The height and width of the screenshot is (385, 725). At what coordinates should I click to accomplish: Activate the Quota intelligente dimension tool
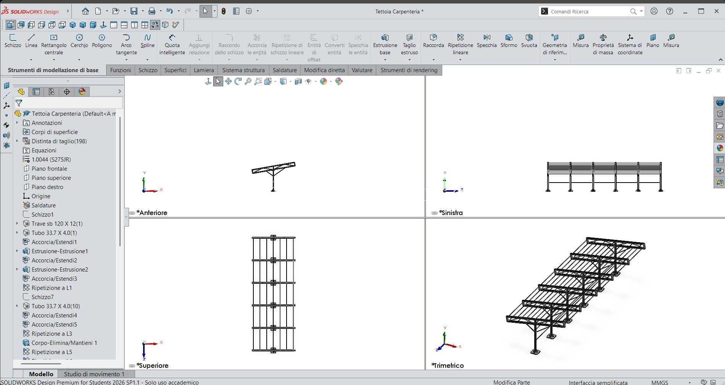(172, 44)
